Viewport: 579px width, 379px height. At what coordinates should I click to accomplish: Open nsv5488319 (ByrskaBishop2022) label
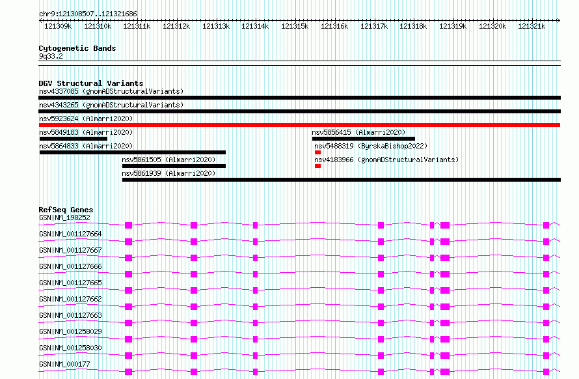pyautogui.click(x=371, y=146)
